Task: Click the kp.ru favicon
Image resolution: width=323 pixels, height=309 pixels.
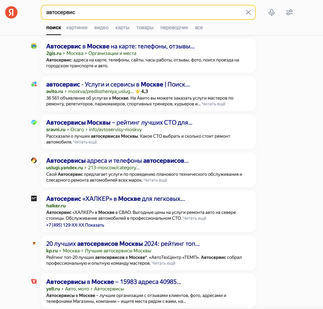Action: [x=34, y=243]
